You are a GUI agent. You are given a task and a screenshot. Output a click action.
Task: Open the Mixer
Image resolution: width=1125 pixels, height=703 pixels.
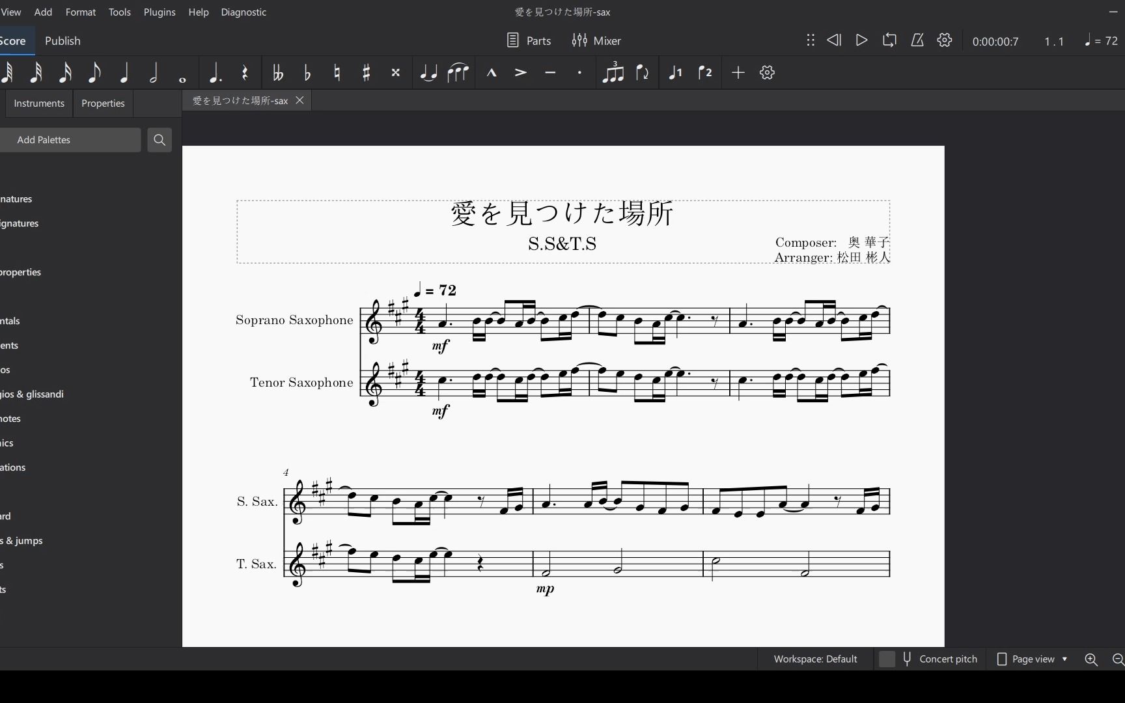point(596,40)
